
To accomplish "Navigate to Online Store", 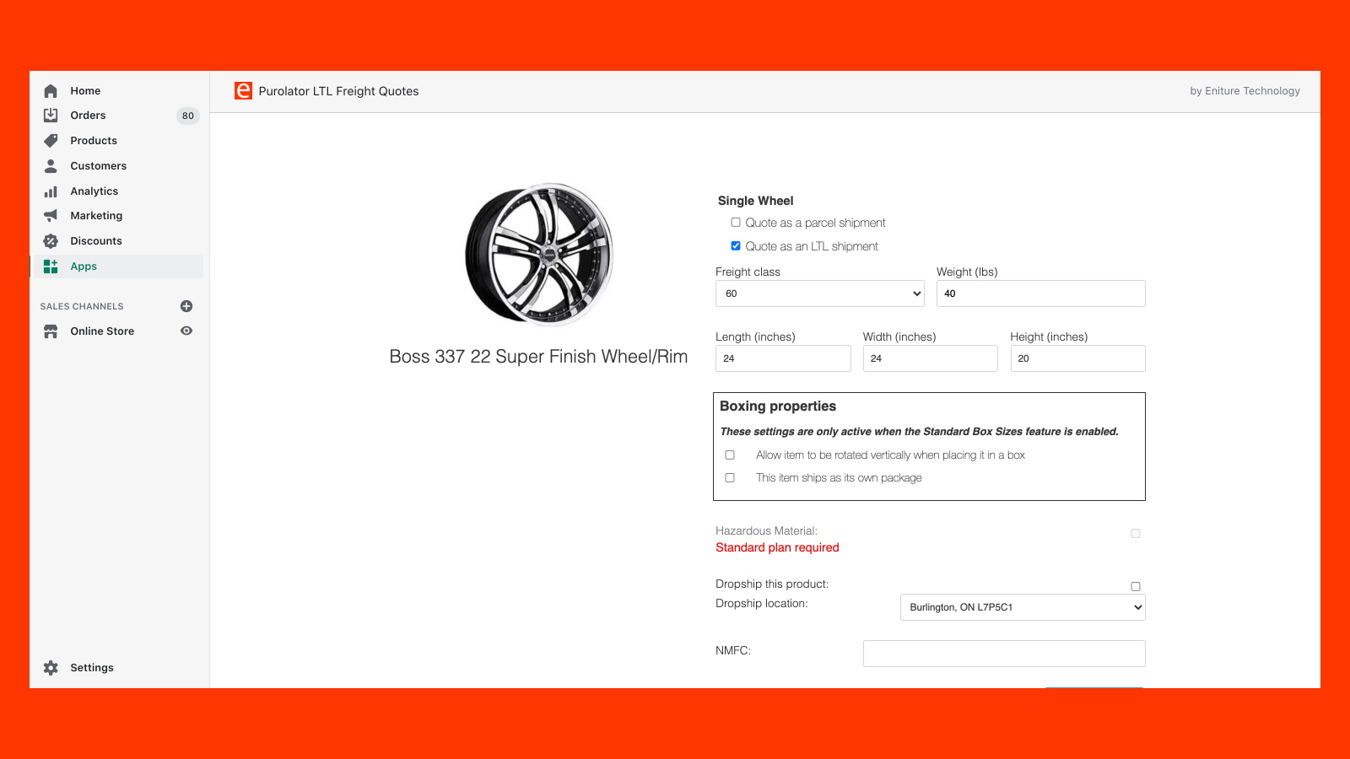I will click(101, 331).
